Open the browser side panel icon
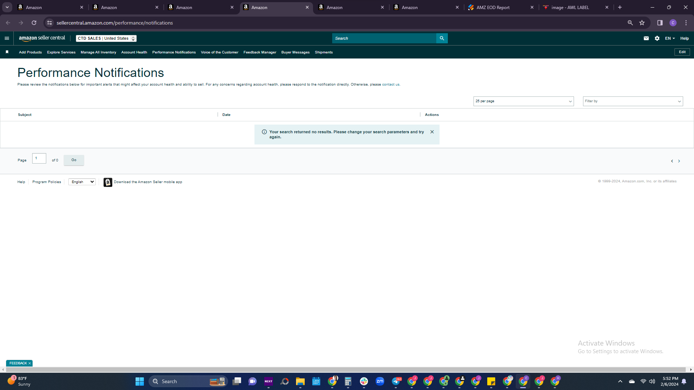Viewport: 694px width, 390px height. click(x=660, y=23)
